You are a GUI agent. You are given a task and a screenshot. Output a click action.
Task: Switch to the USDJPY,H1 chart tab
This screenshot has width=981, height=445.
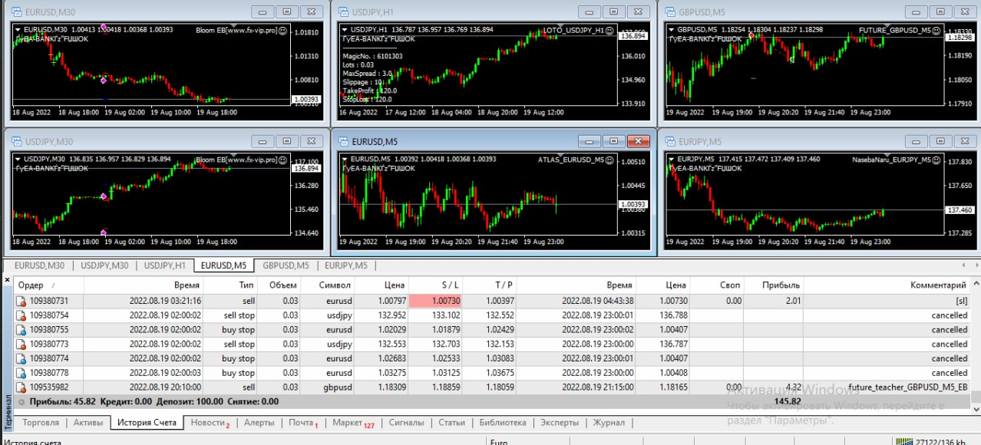pos(165,266)
